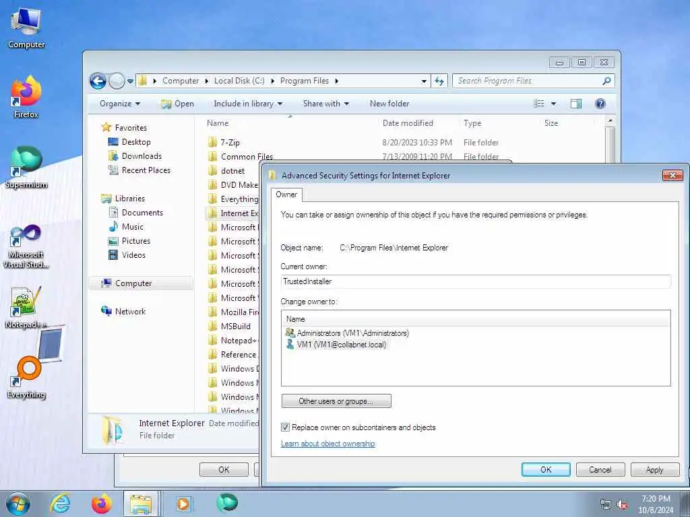
Task: Click Apply in Advanced Security Settings
Action: point(654,469)
